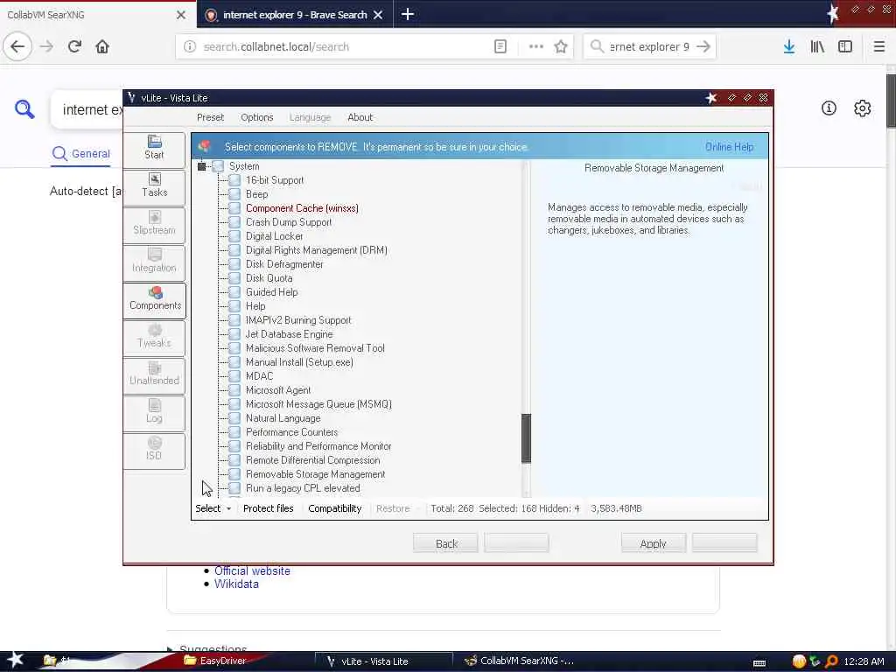
Task: Open the Preset menu
Action: (x=210, y=117)
